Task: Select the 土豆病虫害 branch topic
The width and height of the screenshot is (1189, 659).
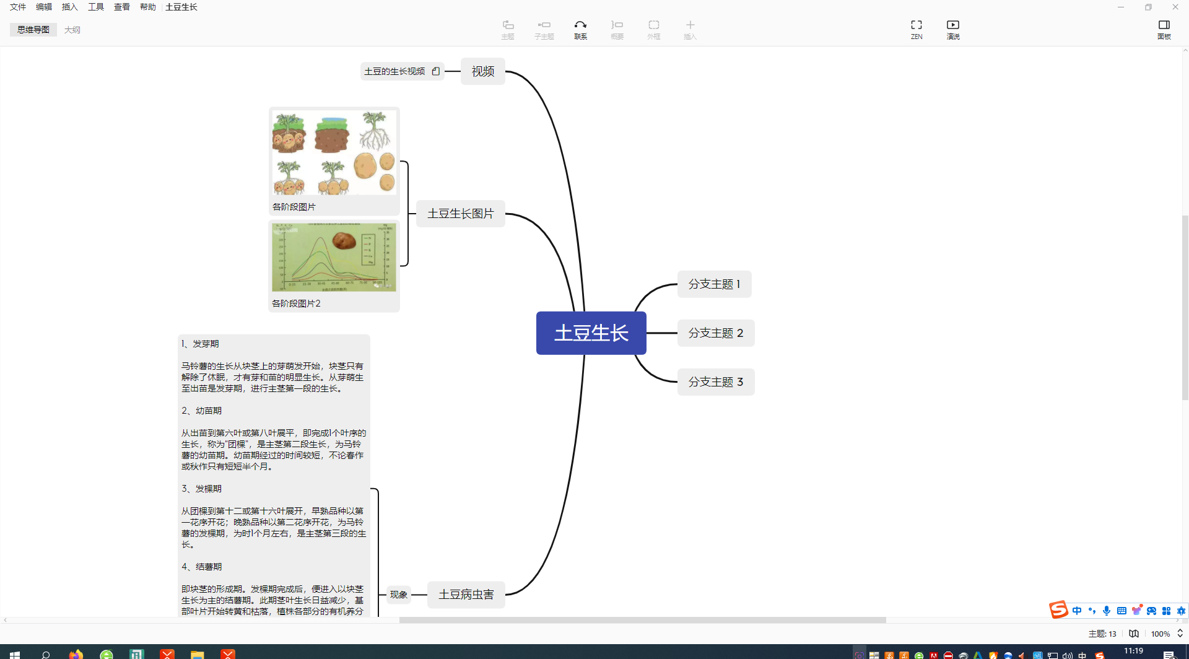Action: 466,595
